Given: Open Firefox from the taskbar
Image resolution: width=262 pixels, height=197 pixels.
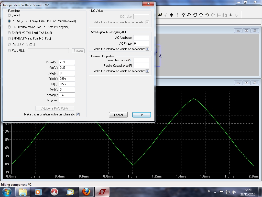Looking at the screenshot, I should point(86,192).
